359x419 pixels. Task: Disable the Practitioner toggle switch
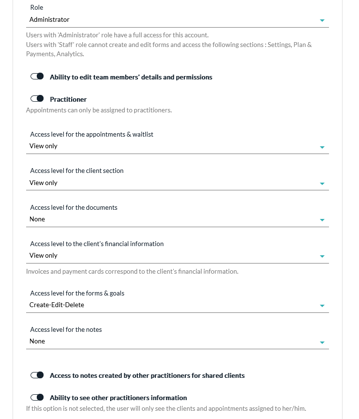click(37, 99)
